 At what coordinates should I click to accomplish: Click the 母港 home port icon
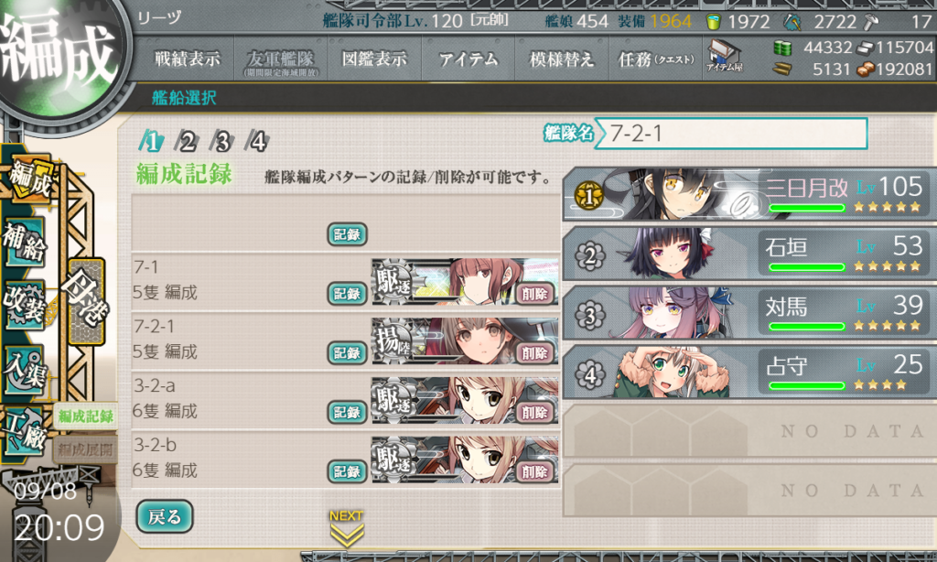tap(87, 301)
